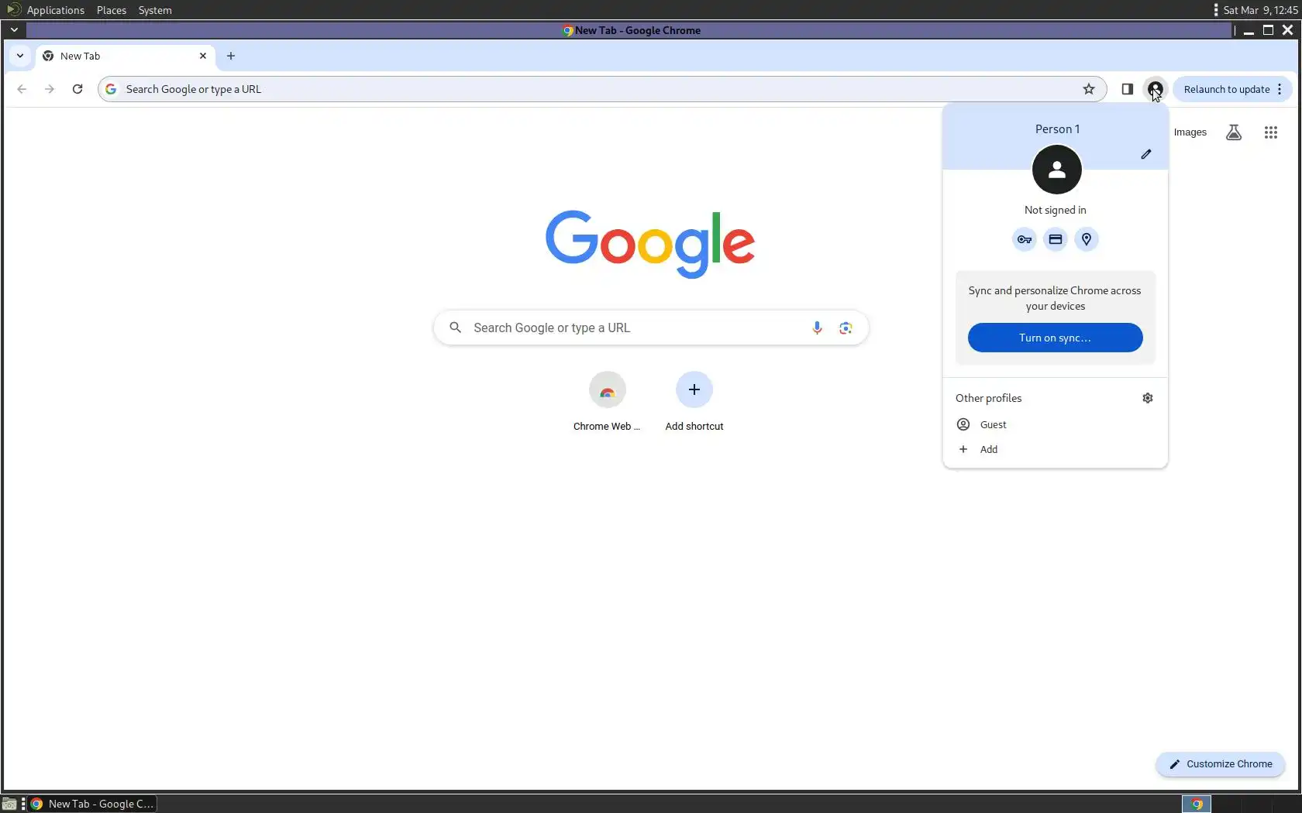Viewport: 1302px width, 813px height.
Task: Click the forward navigation arrow
Action: pos(50,89)
